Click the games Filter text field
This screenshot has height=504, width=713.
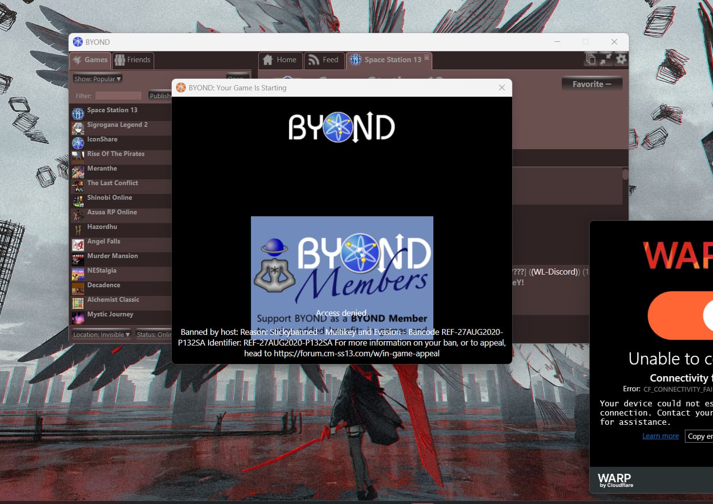118,96
